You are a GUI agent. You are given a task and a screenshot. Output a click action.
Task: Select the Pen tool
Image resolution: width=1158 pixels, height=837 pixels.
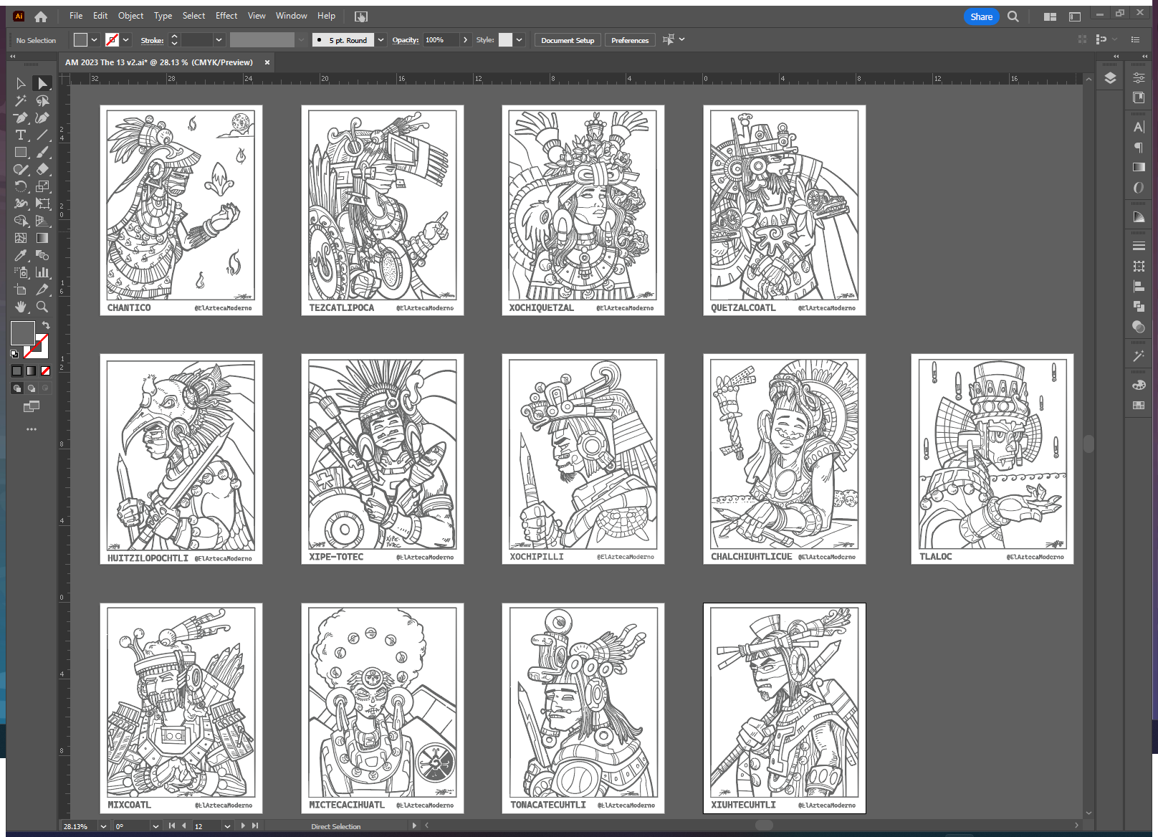(x=21, y=118)
